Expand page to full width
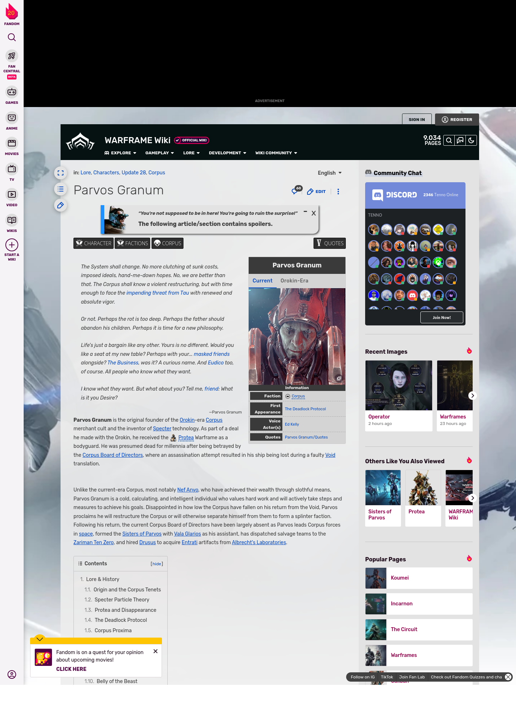Screen dimensions: 516x716 tap(61, 173)
